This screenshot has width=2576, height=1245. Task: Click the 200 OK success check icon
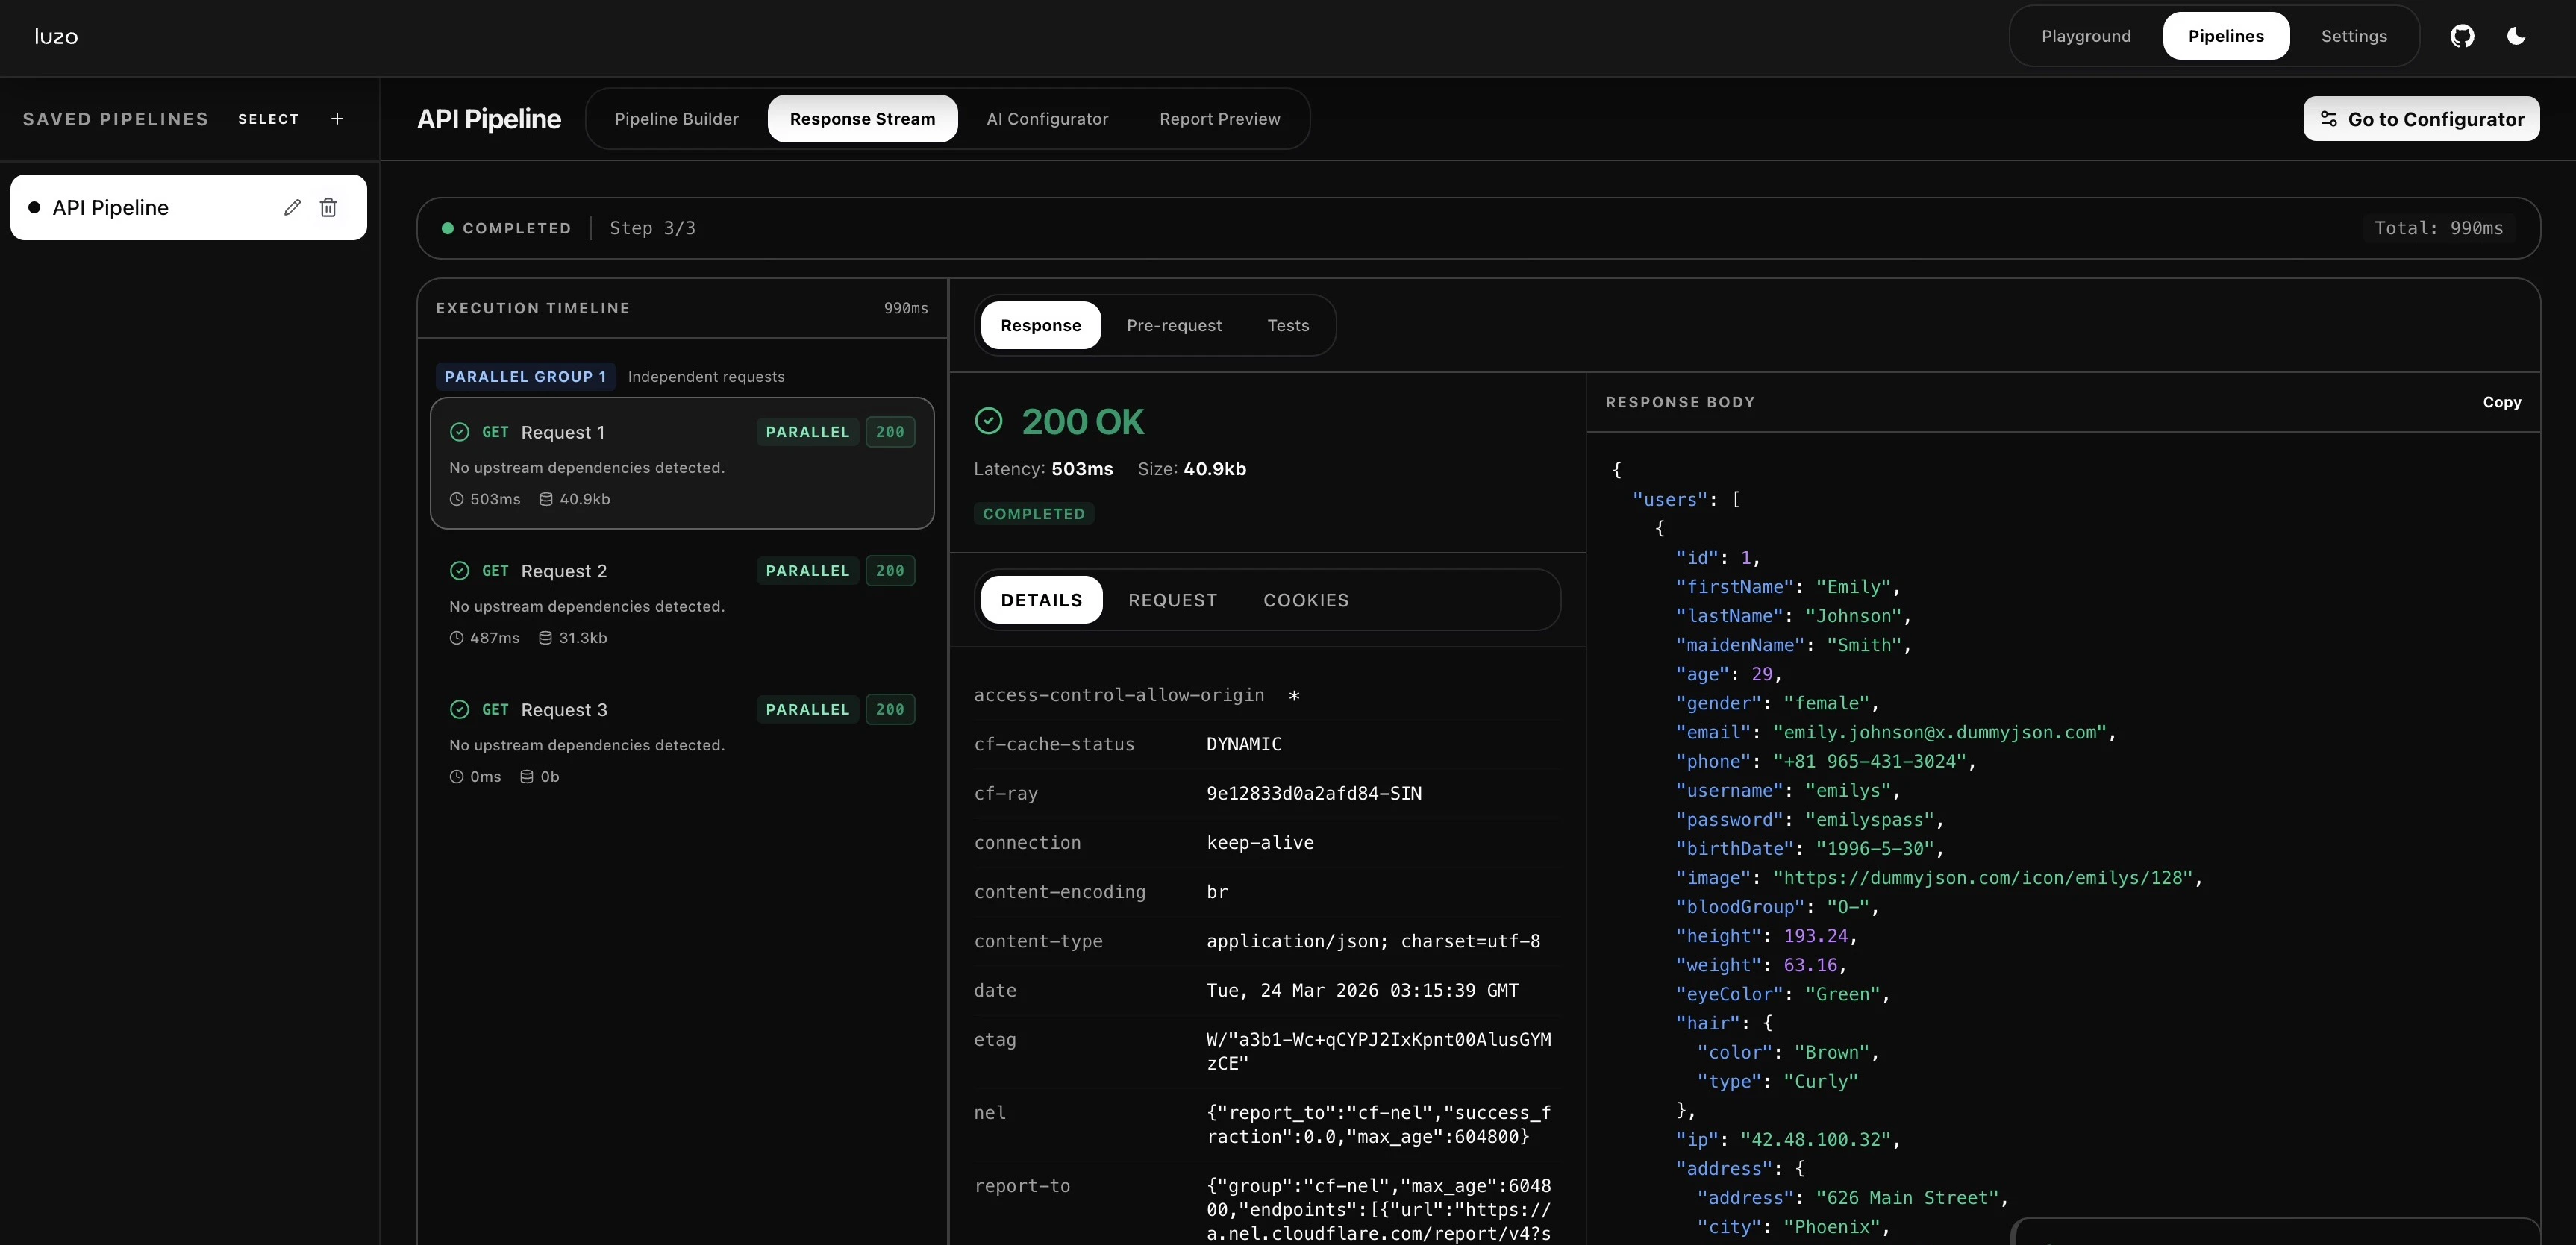[x=988, y=421]
